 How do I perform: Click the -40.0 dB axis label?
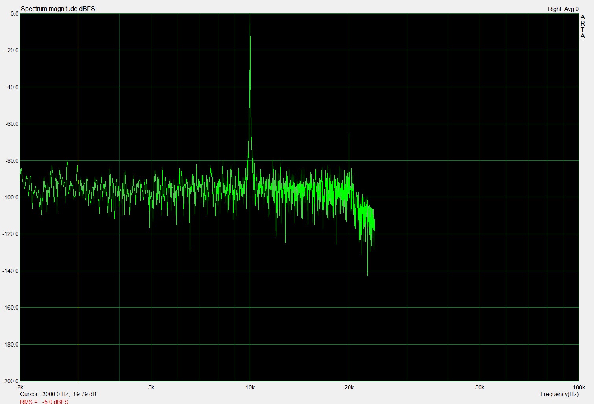12,87
